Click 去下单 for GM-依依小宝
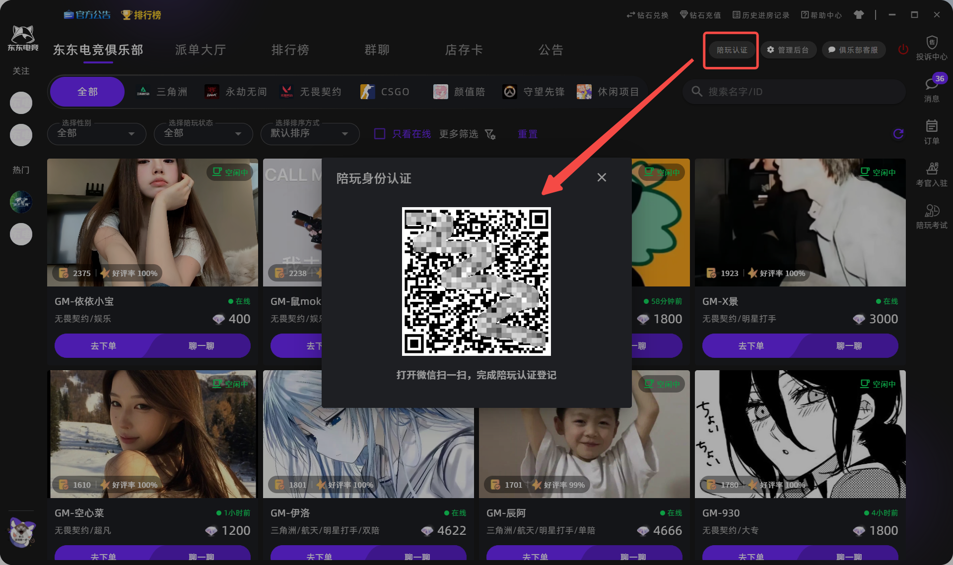The height and width of the screenshot is (565, 953). pos(103,346)
